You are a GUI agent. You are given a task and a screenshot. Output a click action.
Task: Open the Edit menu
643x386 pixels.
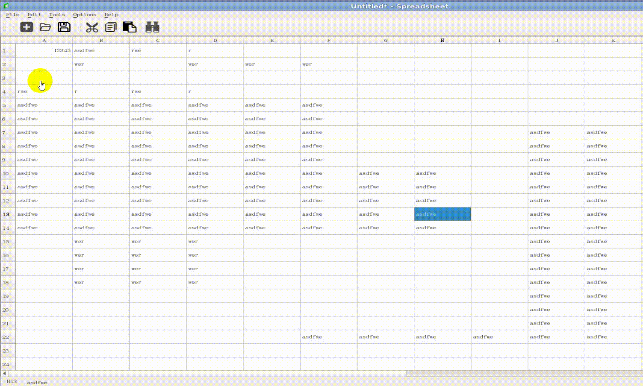tap(34, 15)
